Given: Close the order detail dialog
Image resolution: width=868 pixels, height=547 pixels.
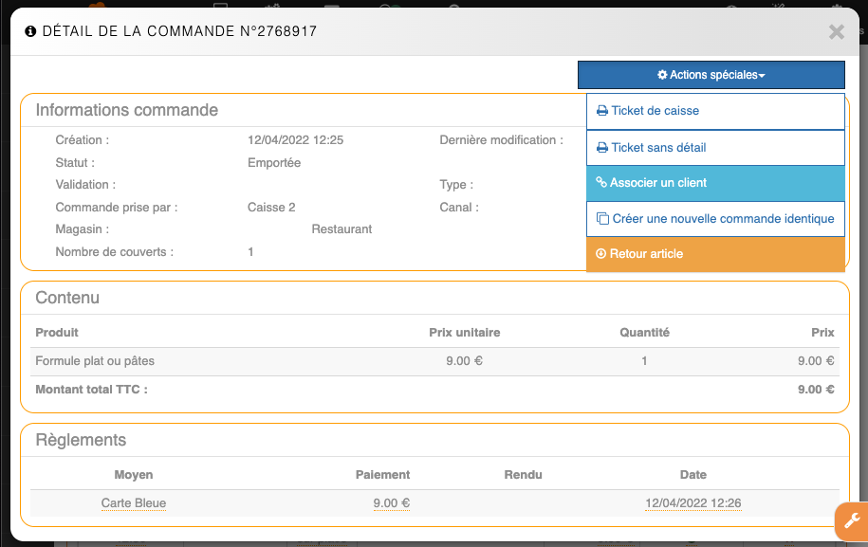Looking at the screenshot, I should coord(836,32).
